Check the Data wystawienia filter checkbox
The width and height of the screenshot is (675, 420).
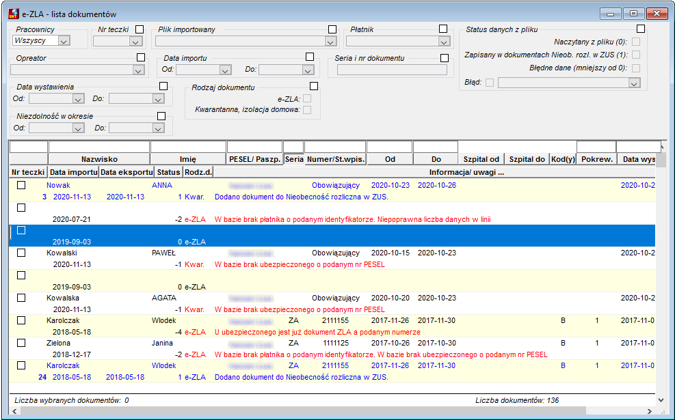(x=163, y=87)
